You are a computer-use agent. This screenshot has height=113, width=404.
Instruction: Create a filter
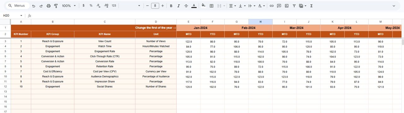pos(294,6)
